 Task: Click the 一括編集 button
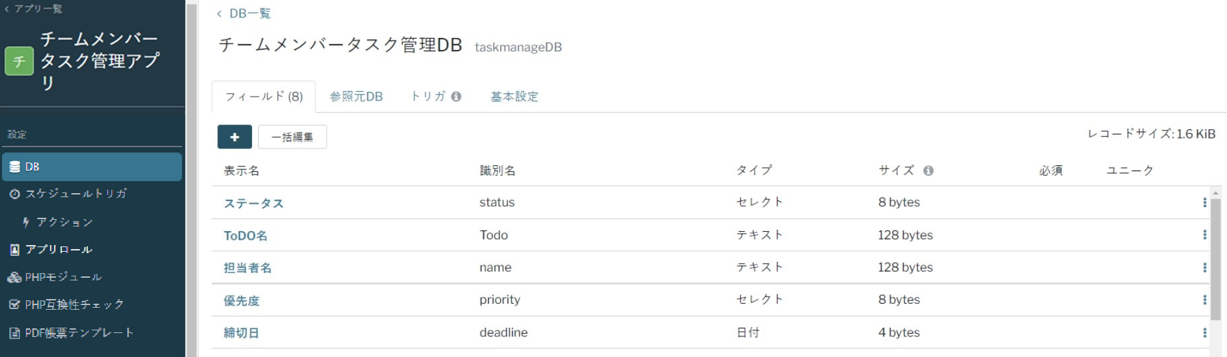292,137
